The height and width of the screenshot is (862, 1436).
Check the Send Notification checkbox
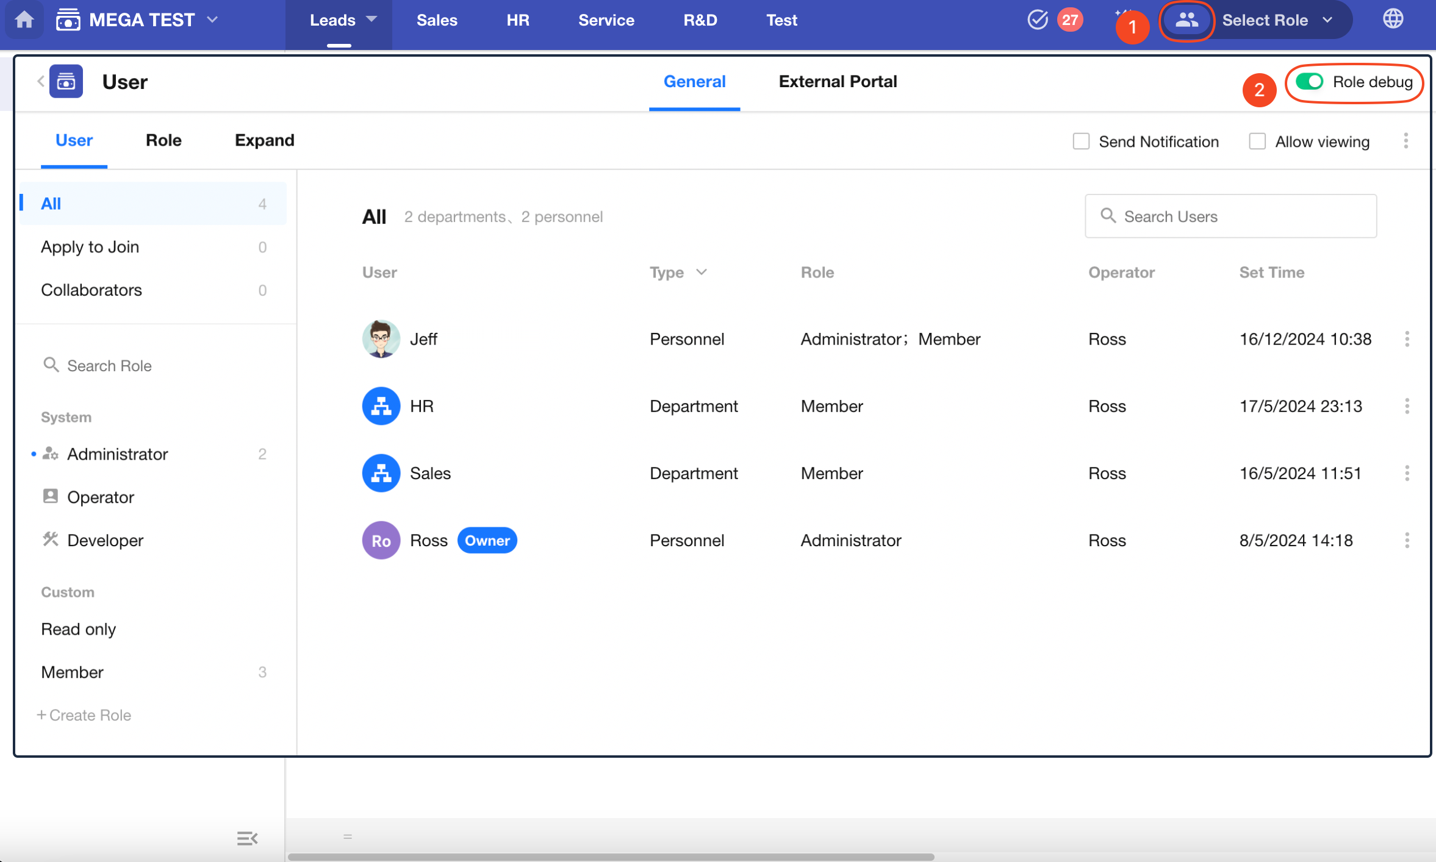pyautogui.click(x=1081, y=141)
